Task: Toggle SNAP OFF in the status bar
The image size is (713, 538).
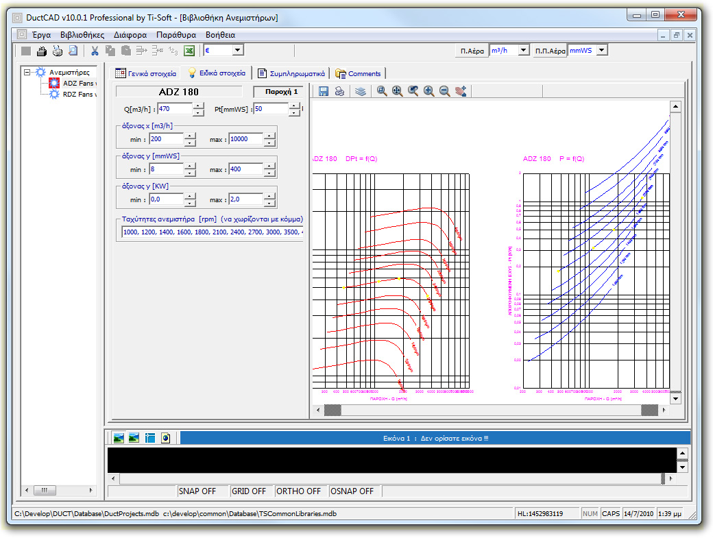Action: pyautogui.click(x=199, y=491)
